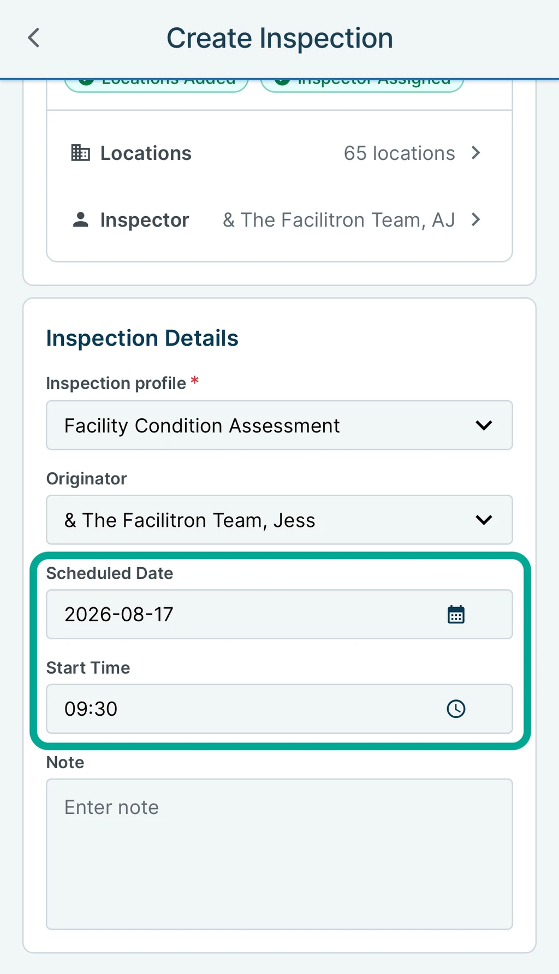
Task: Open the clock time picker icon
Action: (456, 709)
